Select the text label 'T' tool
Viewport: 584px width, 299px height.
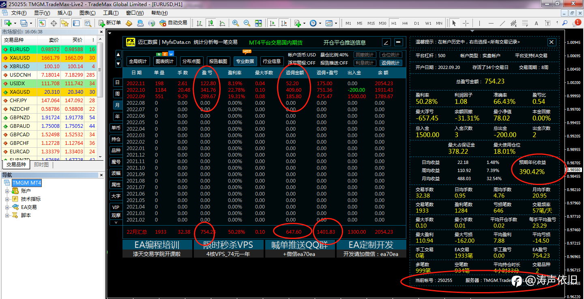[x=548, y=23]
